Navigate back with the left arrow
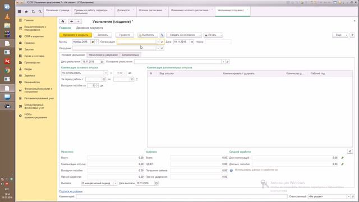The image size is (359, 202). (x=72, y=21)
